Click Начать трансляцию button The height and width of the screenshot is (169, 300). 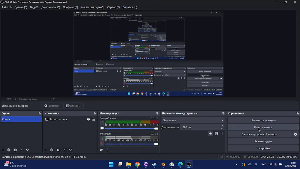pyautogui.click(x=263, y=120)
